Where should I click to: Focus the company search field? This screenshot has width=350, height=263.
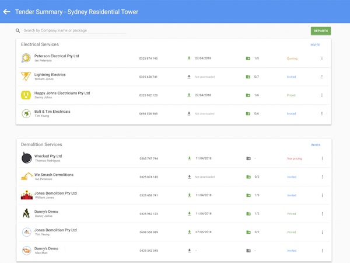pos(74,30)
